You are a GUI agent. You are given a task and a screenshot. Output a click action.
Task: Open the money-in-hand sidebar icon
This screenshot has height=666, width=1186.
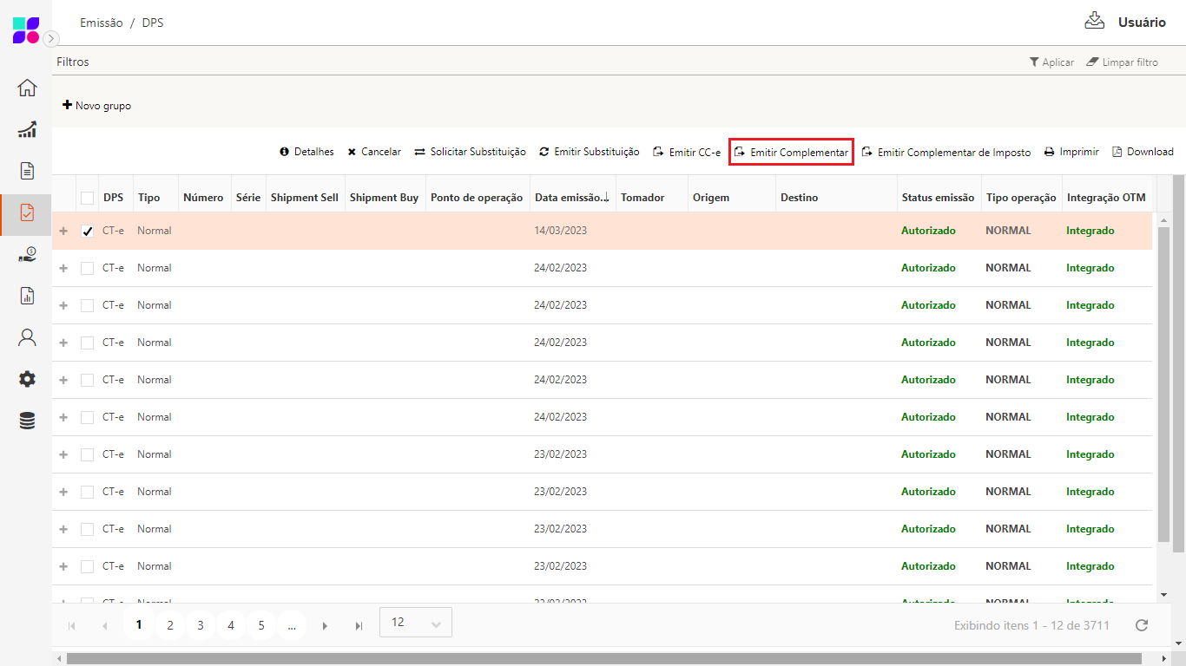(27, 254)
